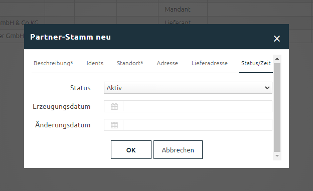The width and height of the screenshot is (313, 191).
Task: Click the Partner-Stamm neu dialog title
Action: click(70, 37)
